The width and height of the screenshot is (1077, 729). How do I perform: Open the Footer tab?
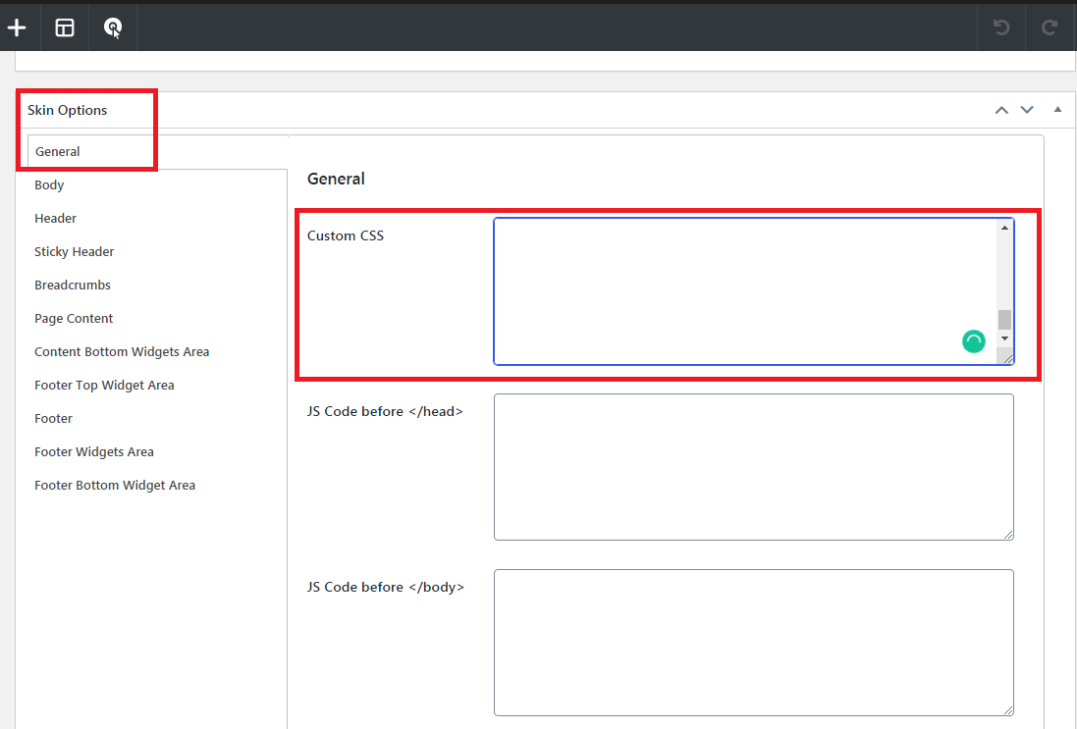(53, 419)
